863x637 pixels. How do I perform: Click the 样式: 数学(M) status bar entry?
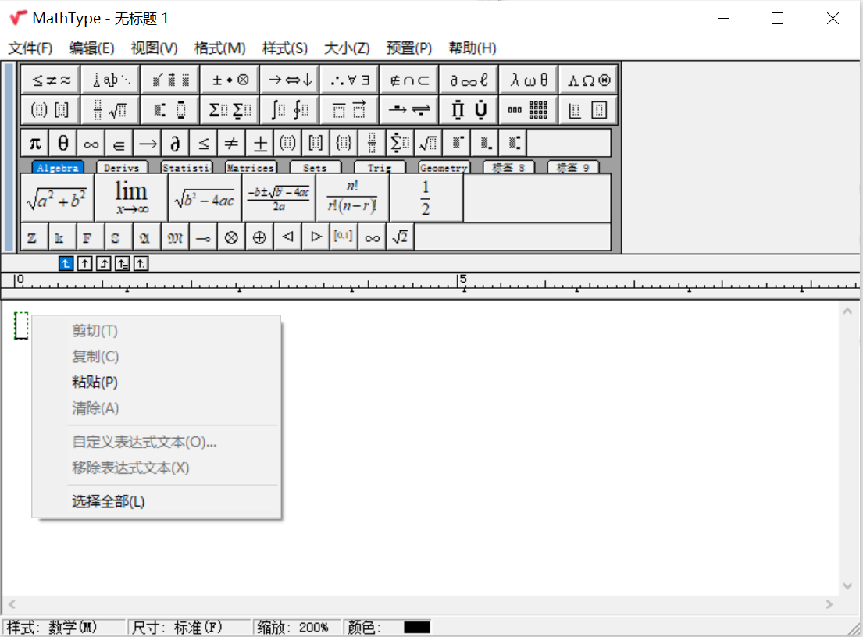tap(64, 627)
